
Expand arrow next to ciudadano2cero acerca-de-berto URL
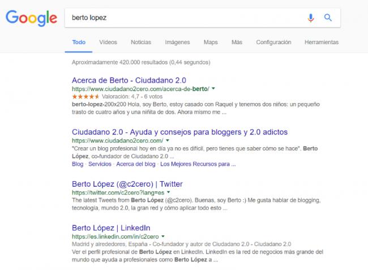(213, 89)
